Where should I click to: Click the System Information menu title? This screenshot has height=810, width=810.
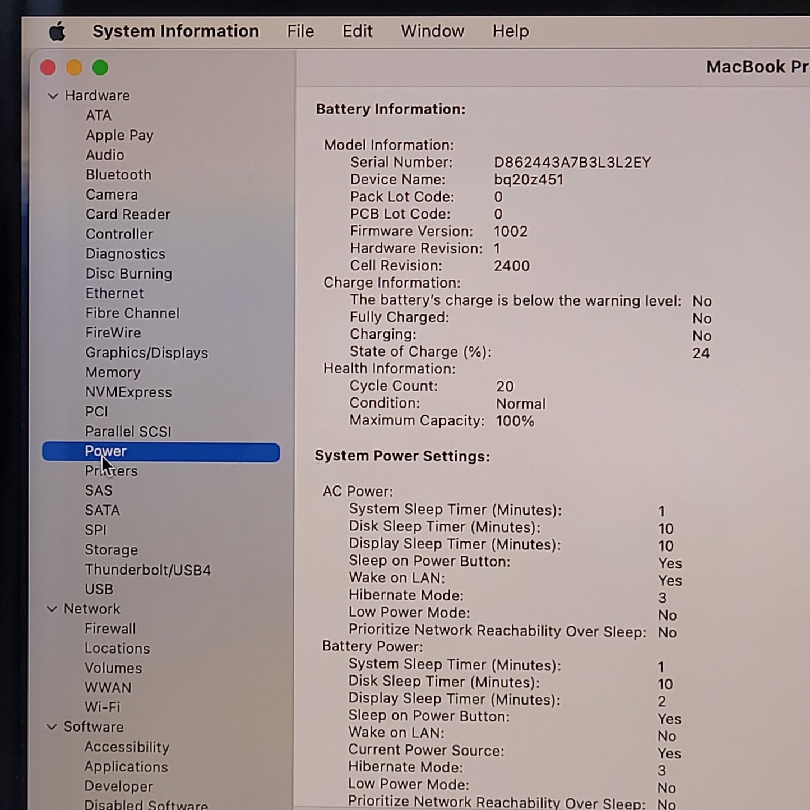175,31
